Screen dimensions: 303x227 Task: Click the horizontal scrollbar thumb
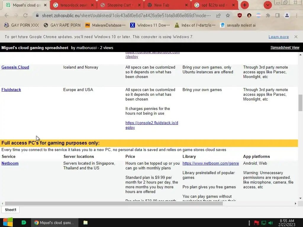click(x=114, y=203)
